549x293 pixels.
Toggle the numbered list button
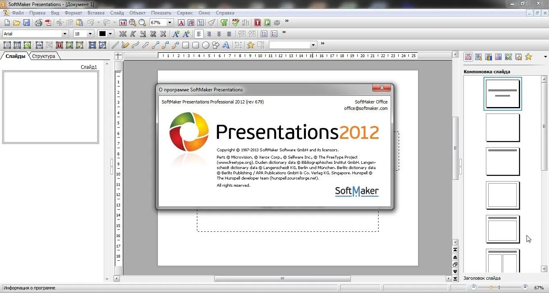[274, 34]
